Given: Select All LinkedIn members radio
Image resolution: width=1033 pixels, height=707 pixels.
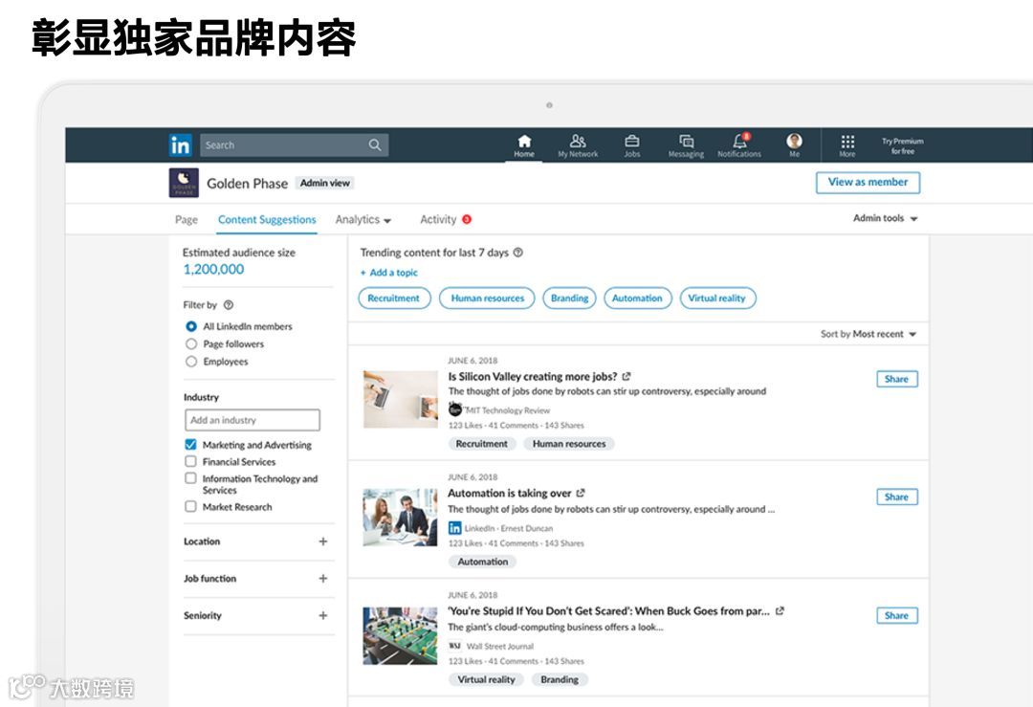Looking at the screenshot, I should 191,326.
